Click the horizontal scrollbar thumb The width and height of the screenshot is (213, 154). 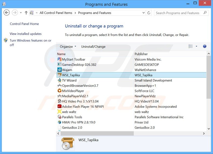(97, 133)
